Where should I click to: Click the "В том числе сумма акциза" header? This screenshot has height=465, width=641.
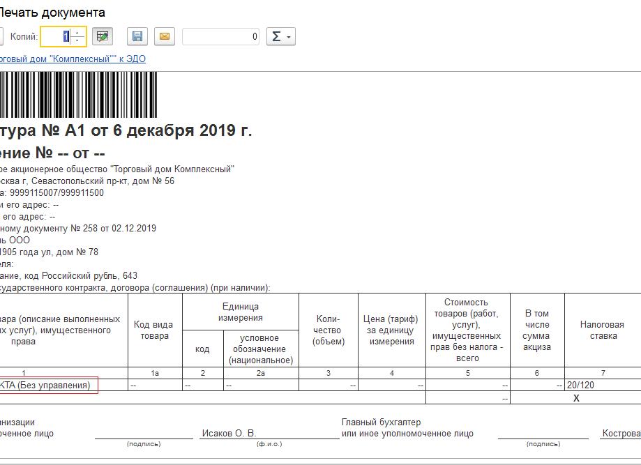(x=537, y=330)
